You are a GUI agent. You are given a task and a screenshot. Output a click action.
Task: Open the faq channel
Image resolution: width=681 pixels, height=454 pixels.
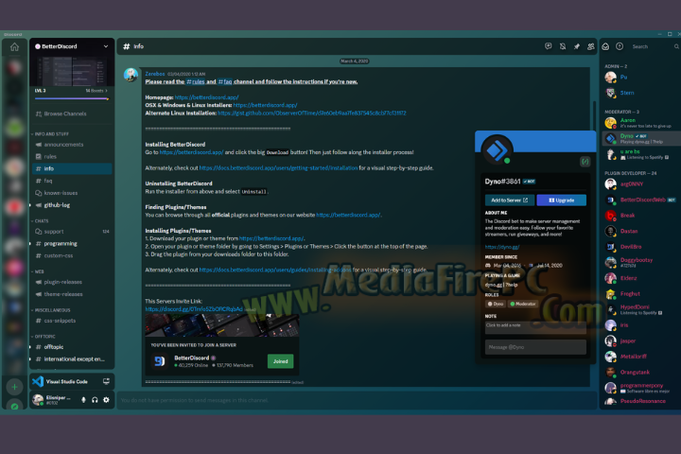click(x=72, y=181)
